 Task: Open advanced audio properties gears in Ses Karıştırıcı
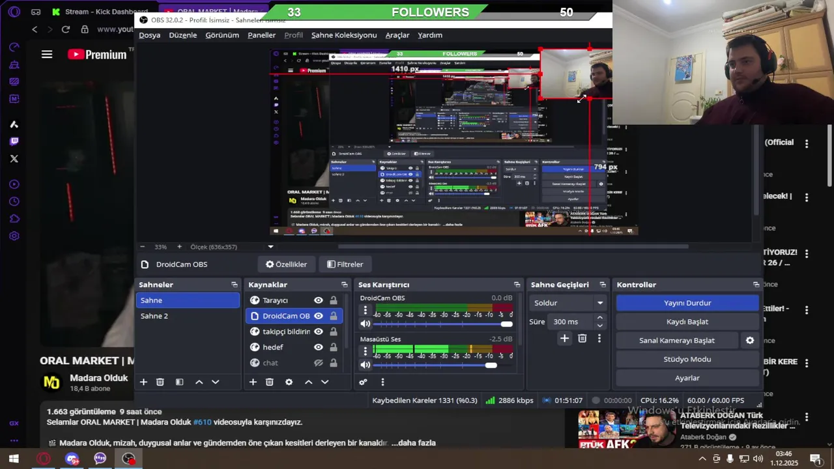coord(363,382)
